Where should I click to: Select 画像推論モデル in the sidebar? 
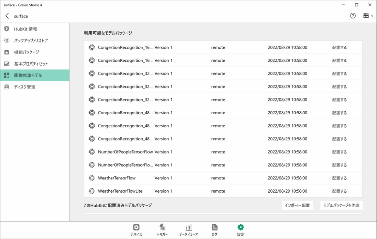35,75
